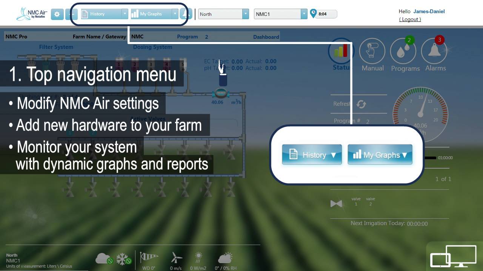Screen dimensions: 483x271
Task: Click the EC Actual 0.00 value
Action: click(271, 61)
